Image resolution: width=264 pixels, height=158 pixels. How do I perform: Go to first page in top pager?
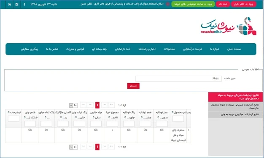(111, 105)
